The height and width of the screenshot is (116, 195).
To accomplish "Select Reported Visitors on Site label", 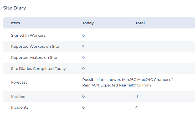I will pyautogui.click(x=34, y=57).
